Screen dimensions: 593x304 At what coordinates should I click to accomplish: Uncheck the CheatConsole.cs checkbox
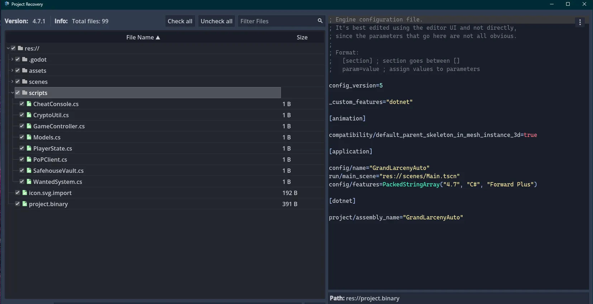coord(22,104)
